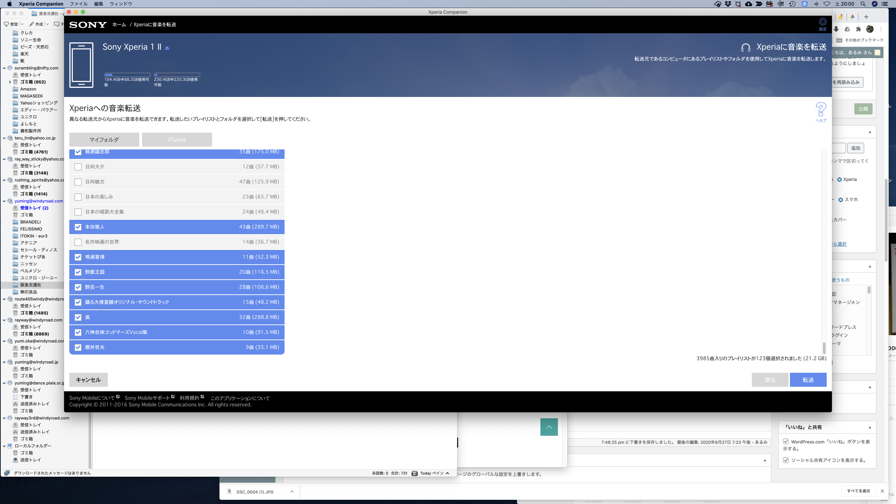Collapse the rayway@windyroad.com account
Screen dimensions: 896x504
[x=4, y=320]
